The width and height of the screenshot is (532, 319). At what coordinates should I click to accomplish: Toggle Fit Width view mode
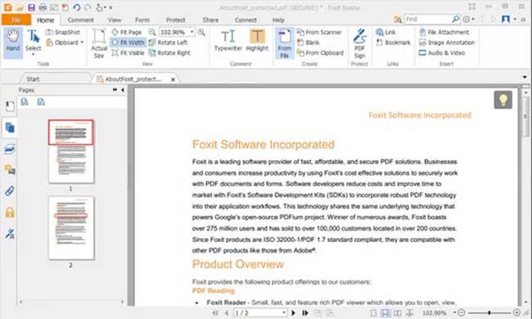point(128,43)
